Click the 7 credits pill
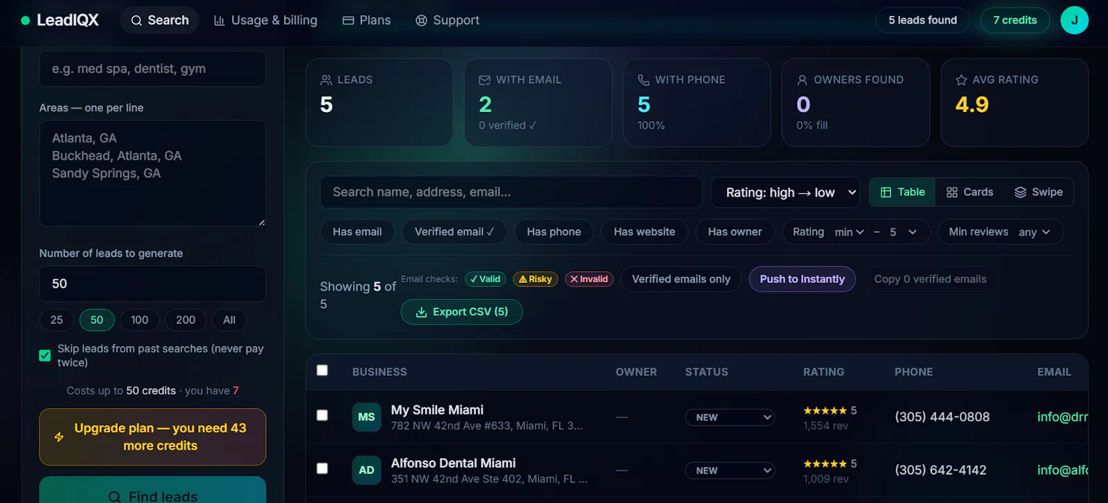 (1015, 20)
